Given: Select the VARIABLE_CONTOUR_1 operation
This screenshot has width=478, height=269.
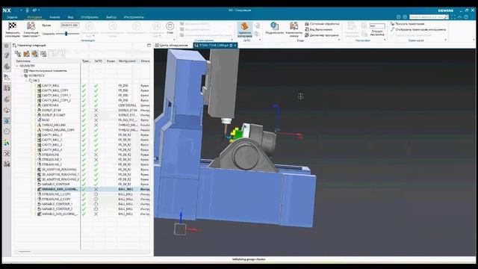Looking at the screenshot, I should point(57,204).
